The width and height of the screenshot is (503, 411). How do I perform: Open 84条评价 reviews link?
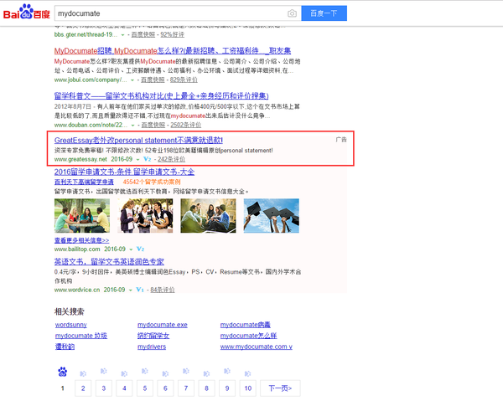(x=163, y=290)
